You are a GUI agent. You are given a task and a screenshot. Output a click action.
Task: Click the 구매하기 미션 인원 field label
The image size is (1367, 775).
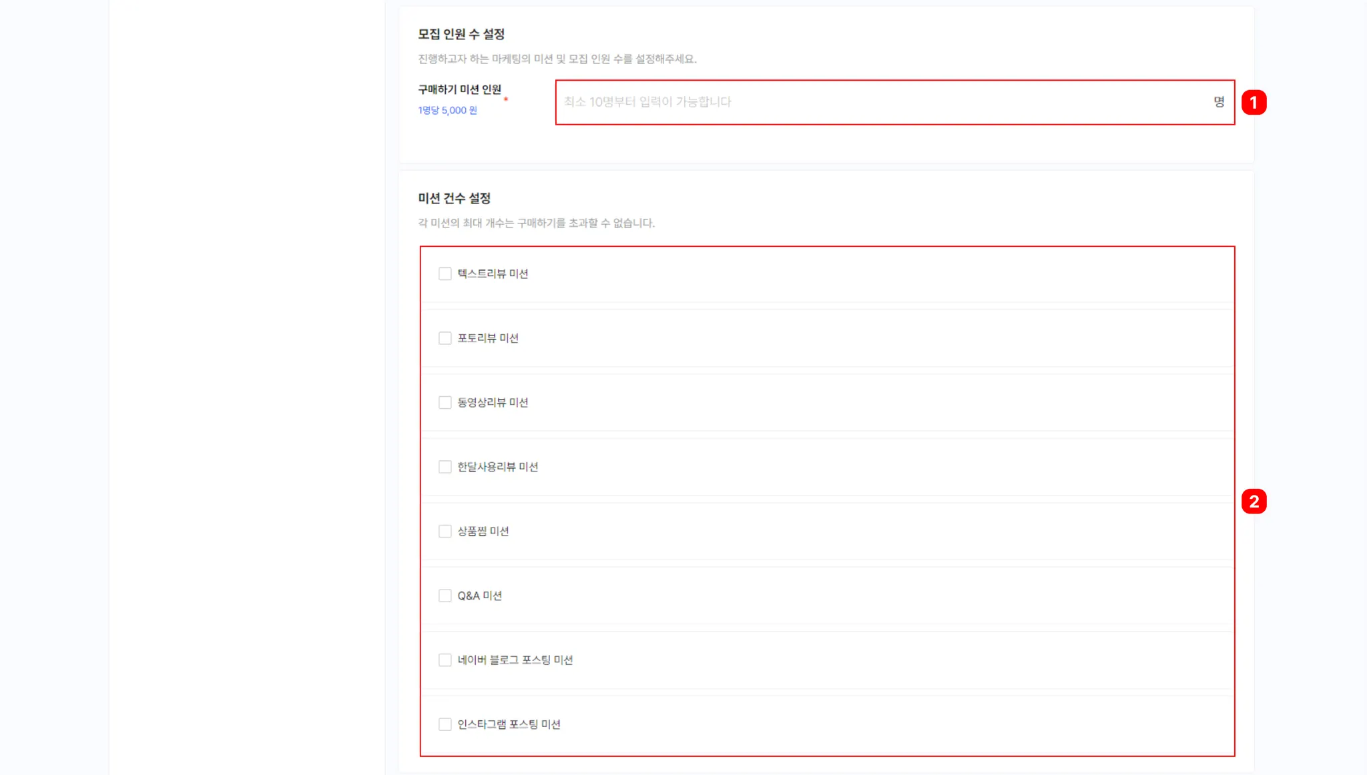tap(459, 89)
